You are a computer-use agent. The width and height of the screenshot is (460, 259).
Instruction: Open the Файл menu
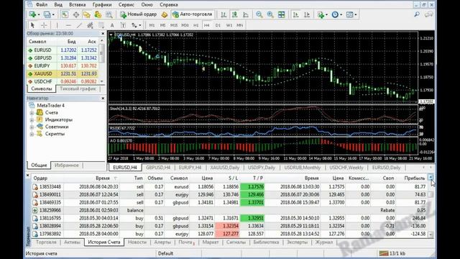[x=42, y=5]
